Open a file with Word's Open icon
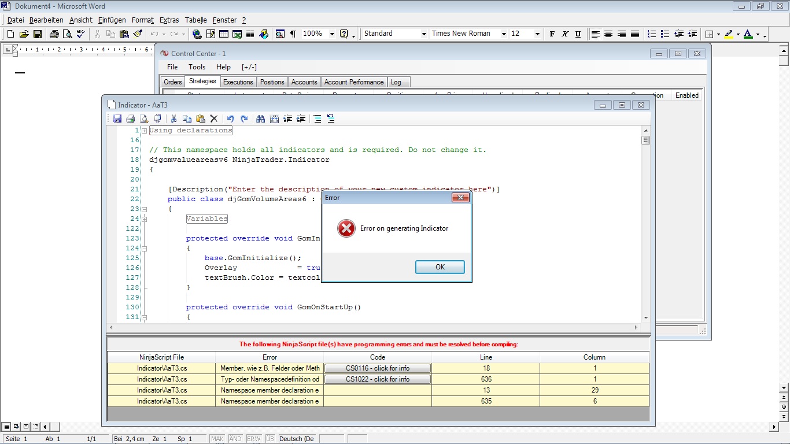The image size is (790, 444). coord(24,34)
